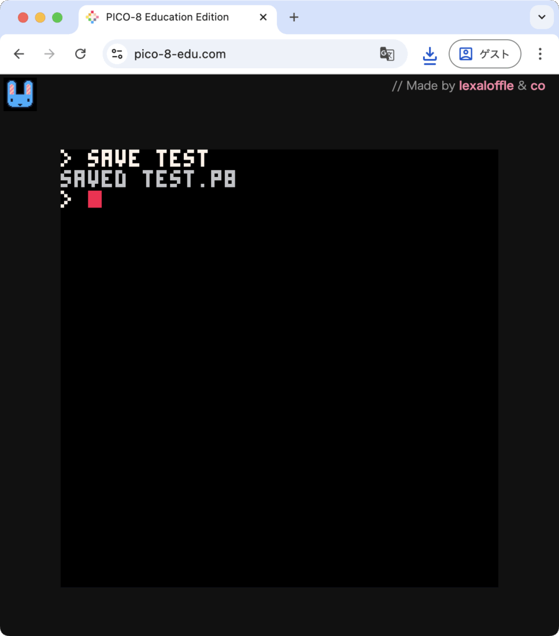Open site information icon in address bar

coord(117,54)
